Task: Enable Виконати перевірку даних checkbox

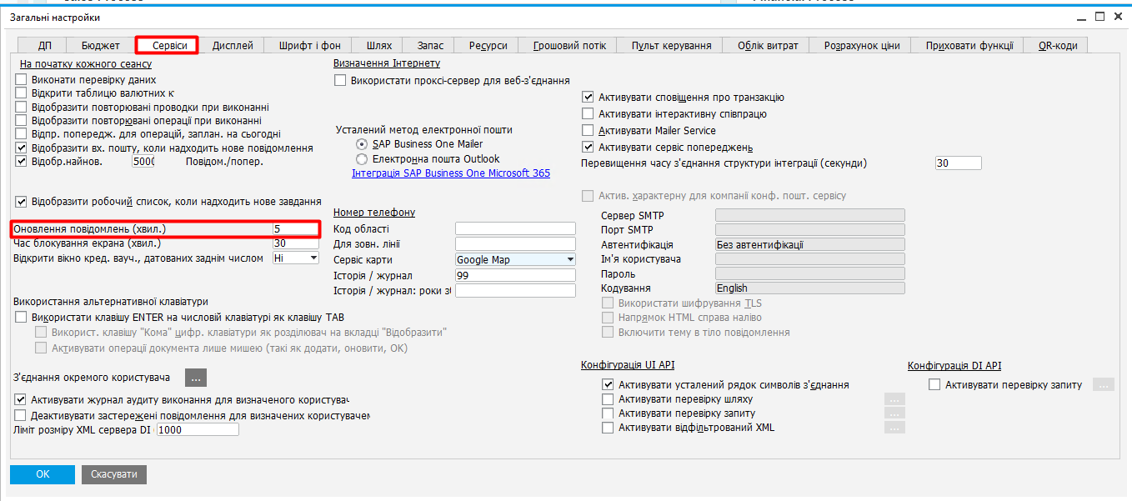Action: pos(22,80)
